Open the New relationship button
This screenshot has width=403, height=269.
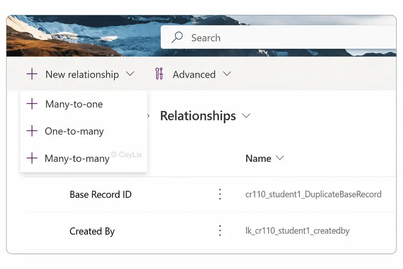coord(80,74)
